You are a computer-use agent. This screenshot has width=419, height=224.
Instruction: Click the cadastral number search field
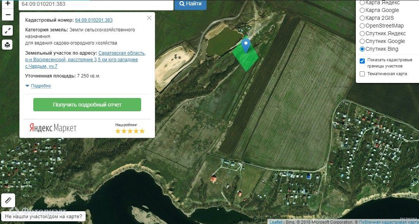95,4
